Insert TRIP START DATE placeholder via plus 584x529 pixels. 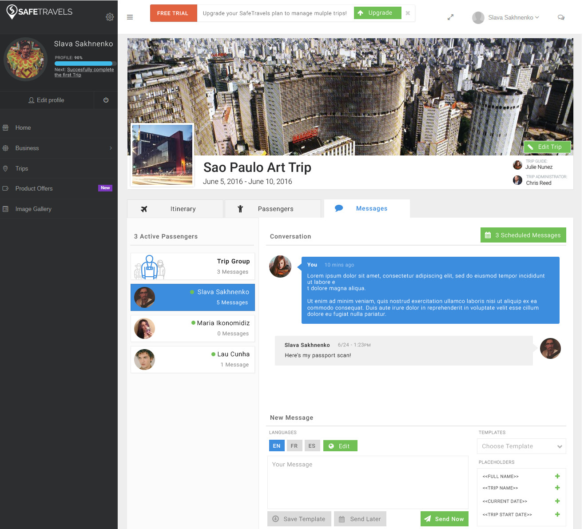point(557,514)
